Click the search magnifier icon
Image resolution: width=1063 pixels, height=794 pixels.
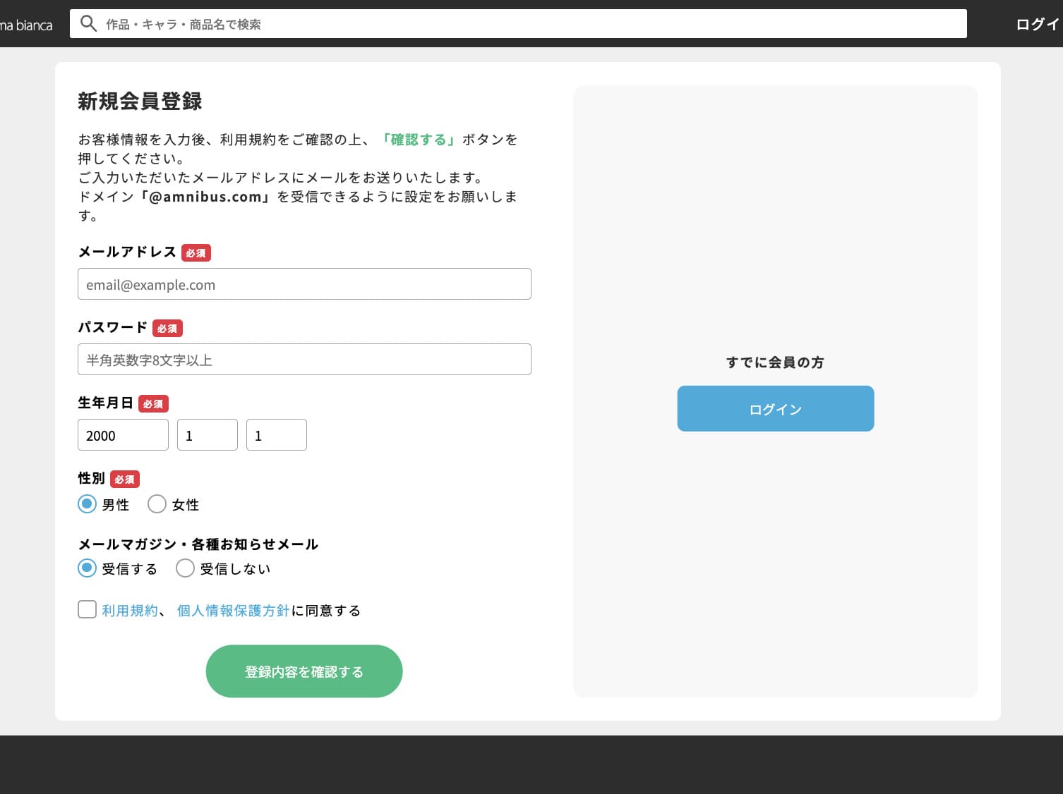click(x=88, y=23)
